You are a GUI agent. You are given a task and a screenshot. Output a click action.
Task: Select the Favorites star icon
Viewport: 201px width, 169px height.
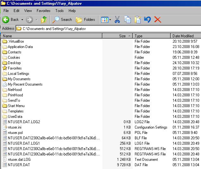pyautogui.click(x=5, y=68)
